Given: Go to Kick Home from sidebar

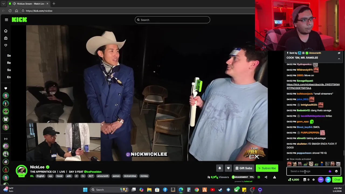Looking at the screenshot, I should click(6, 31).
